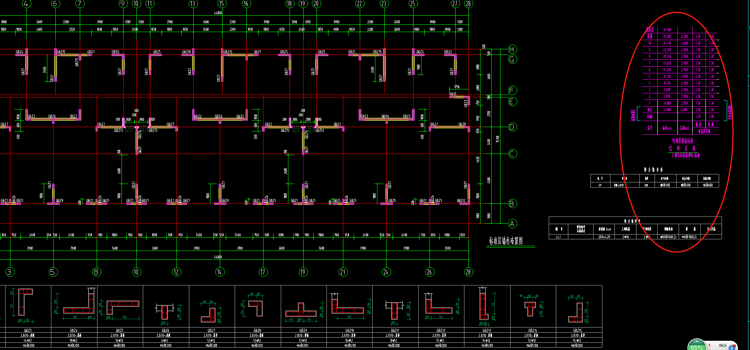Pick the row axis bubble F

pyautogui.click(x=512, y=90)
